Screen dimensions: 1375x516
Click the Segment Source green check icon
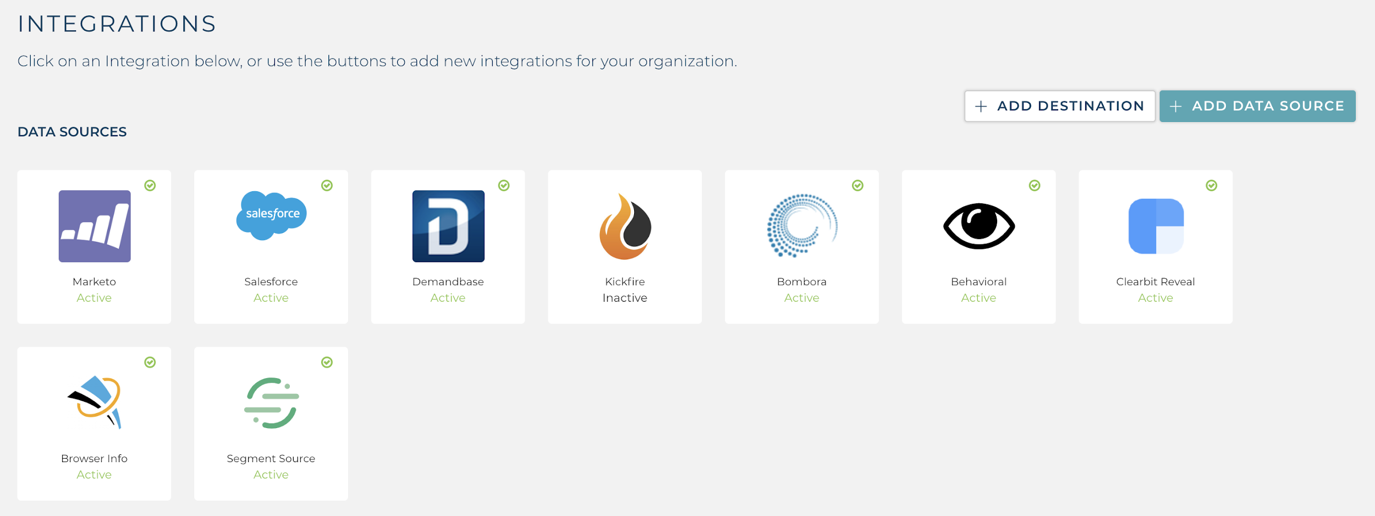pyautogui.click(x=327, y=362)
